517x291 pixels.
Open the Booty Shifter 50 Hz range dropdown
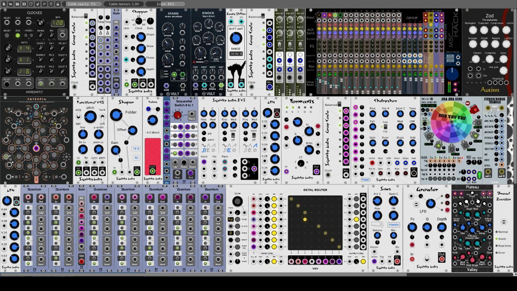point(236,54)
